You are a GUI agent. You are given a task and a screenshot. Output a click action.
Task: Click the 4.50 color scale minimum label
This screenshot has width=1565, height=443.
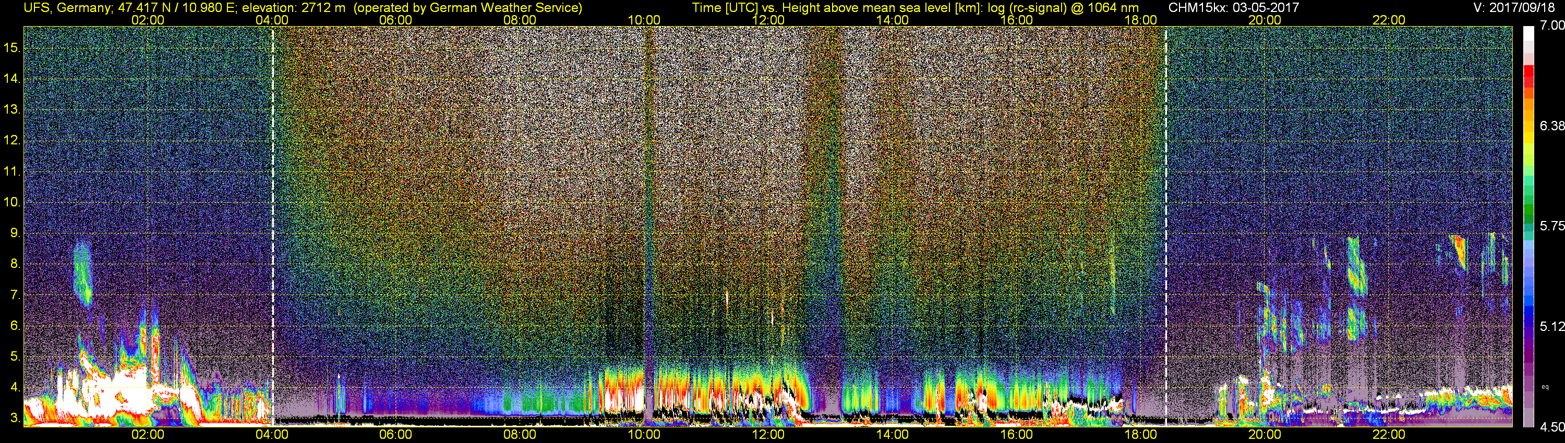[1551, 427]
